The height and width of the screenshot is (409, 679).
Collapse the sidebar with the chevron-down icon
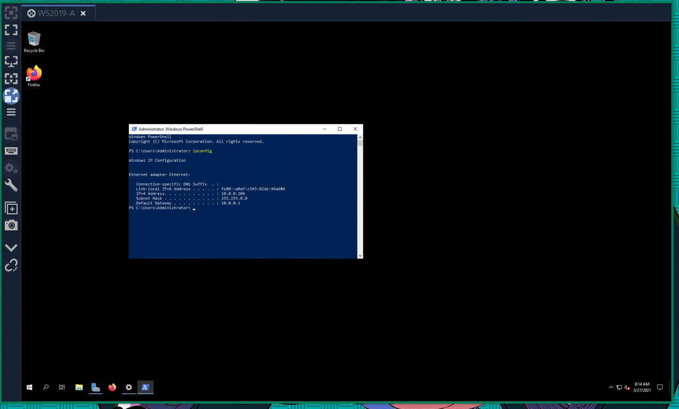(11, 247)
